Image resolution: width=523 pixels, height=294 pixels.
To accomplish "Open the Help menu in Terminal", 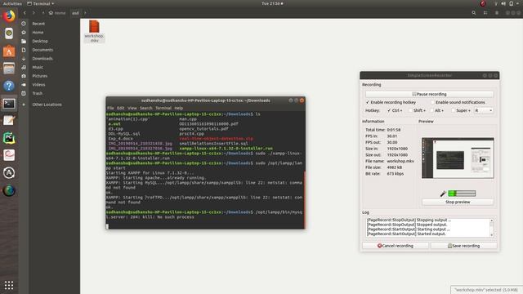I will (x=178, y=108).
